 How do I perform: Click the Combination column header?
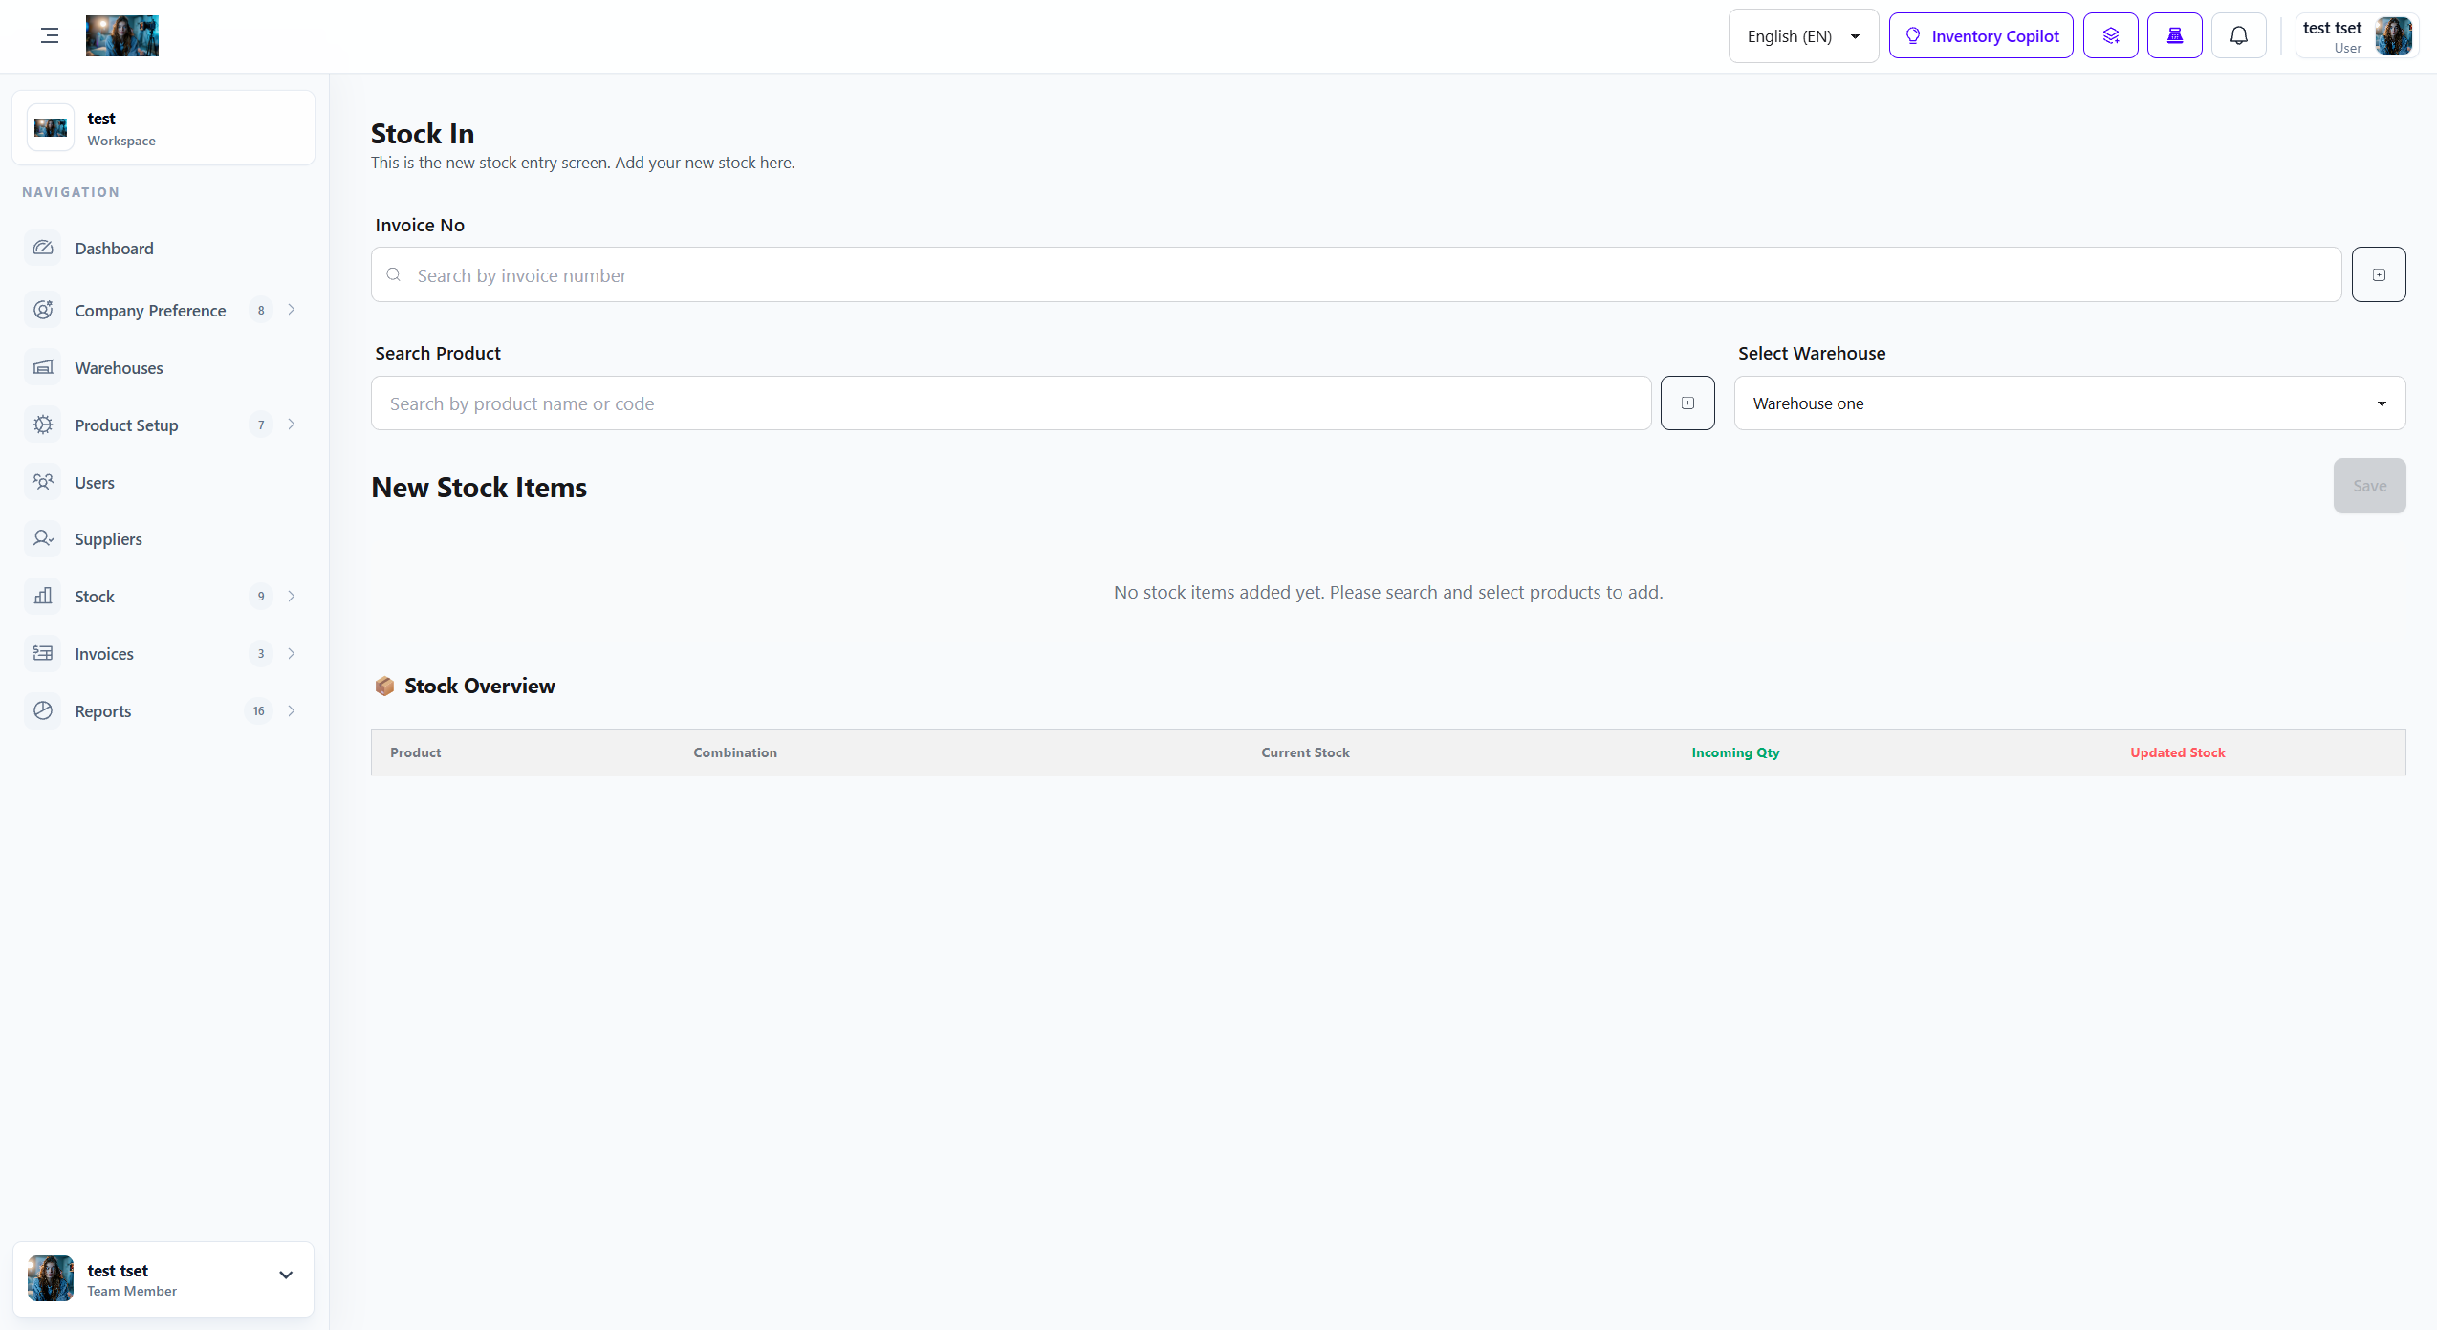tap(735, 753)
